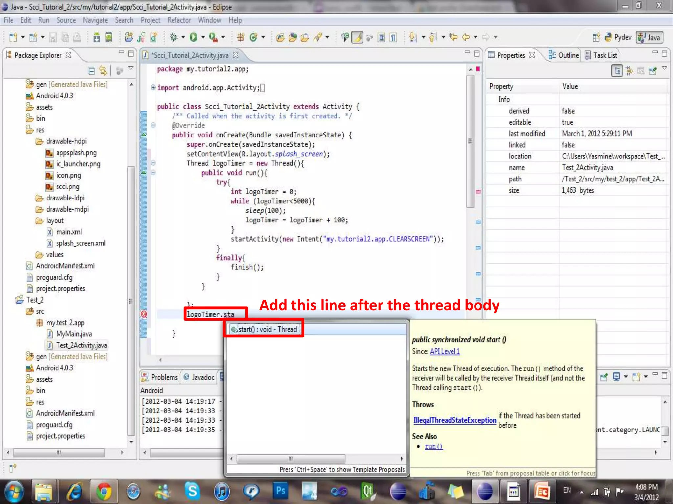
Task: Open Google Chrome from taskbar
Action: (x=104, y=492)
